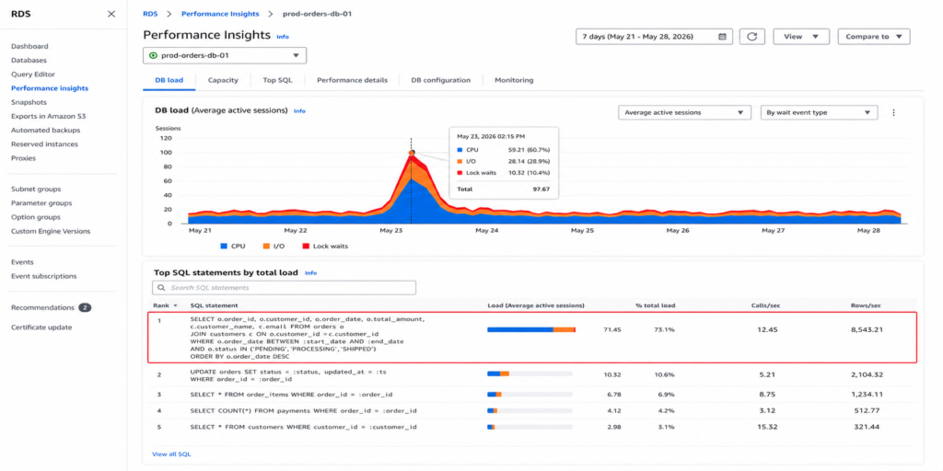Click the Calls/sec column header

[767, 305]
